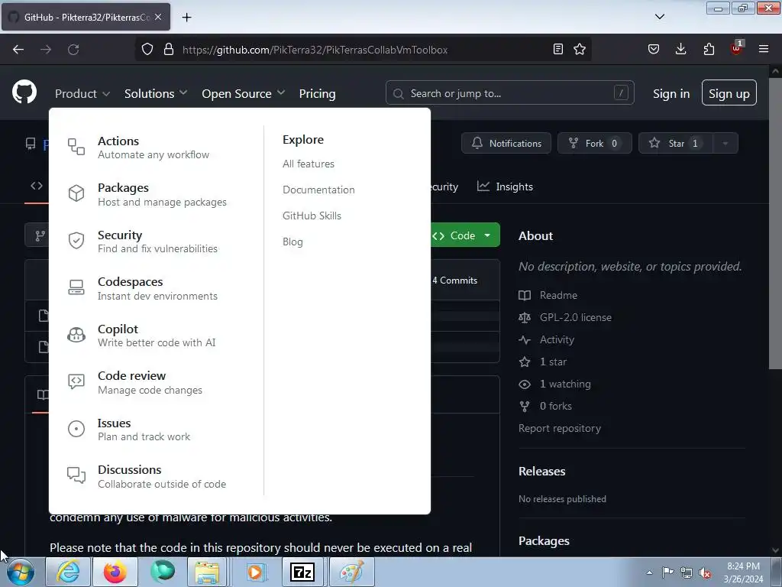Click the Copilot goggles icon

(x=76, y=335)
